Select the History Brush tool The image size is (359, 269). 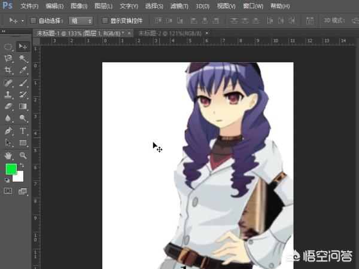[x=23, y=94]
